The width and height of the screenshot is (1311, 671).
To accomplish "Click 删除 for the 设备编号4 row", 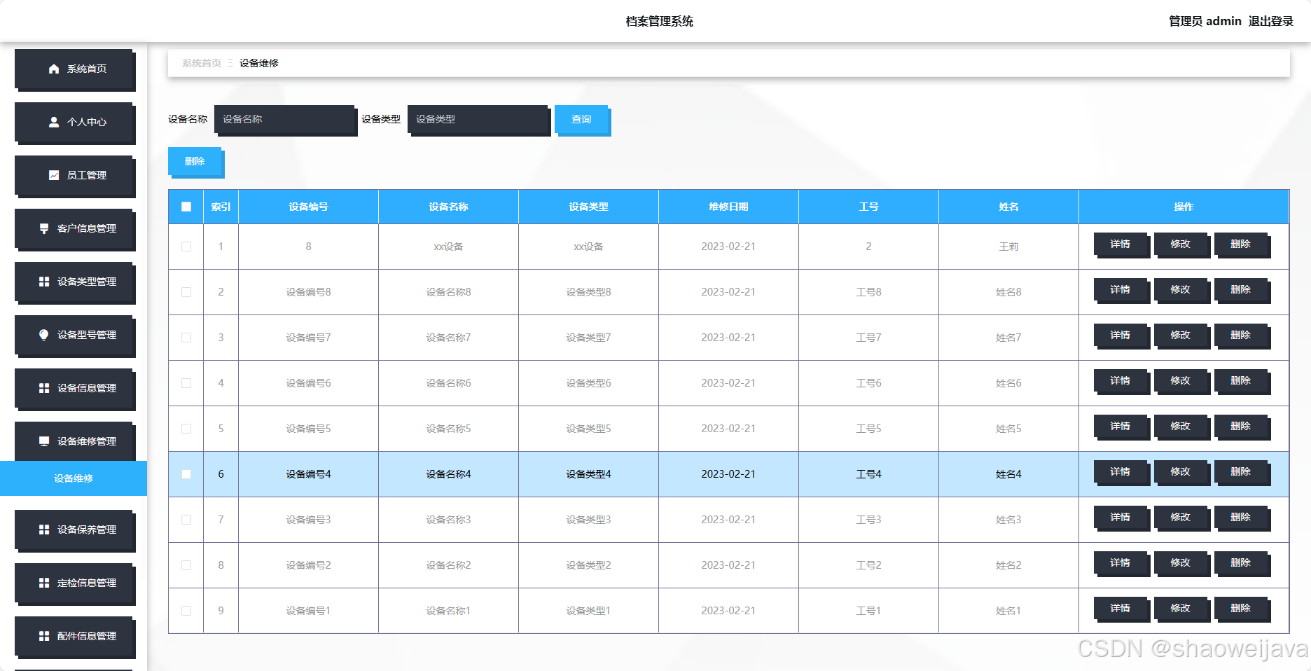I will point(1241,472).
